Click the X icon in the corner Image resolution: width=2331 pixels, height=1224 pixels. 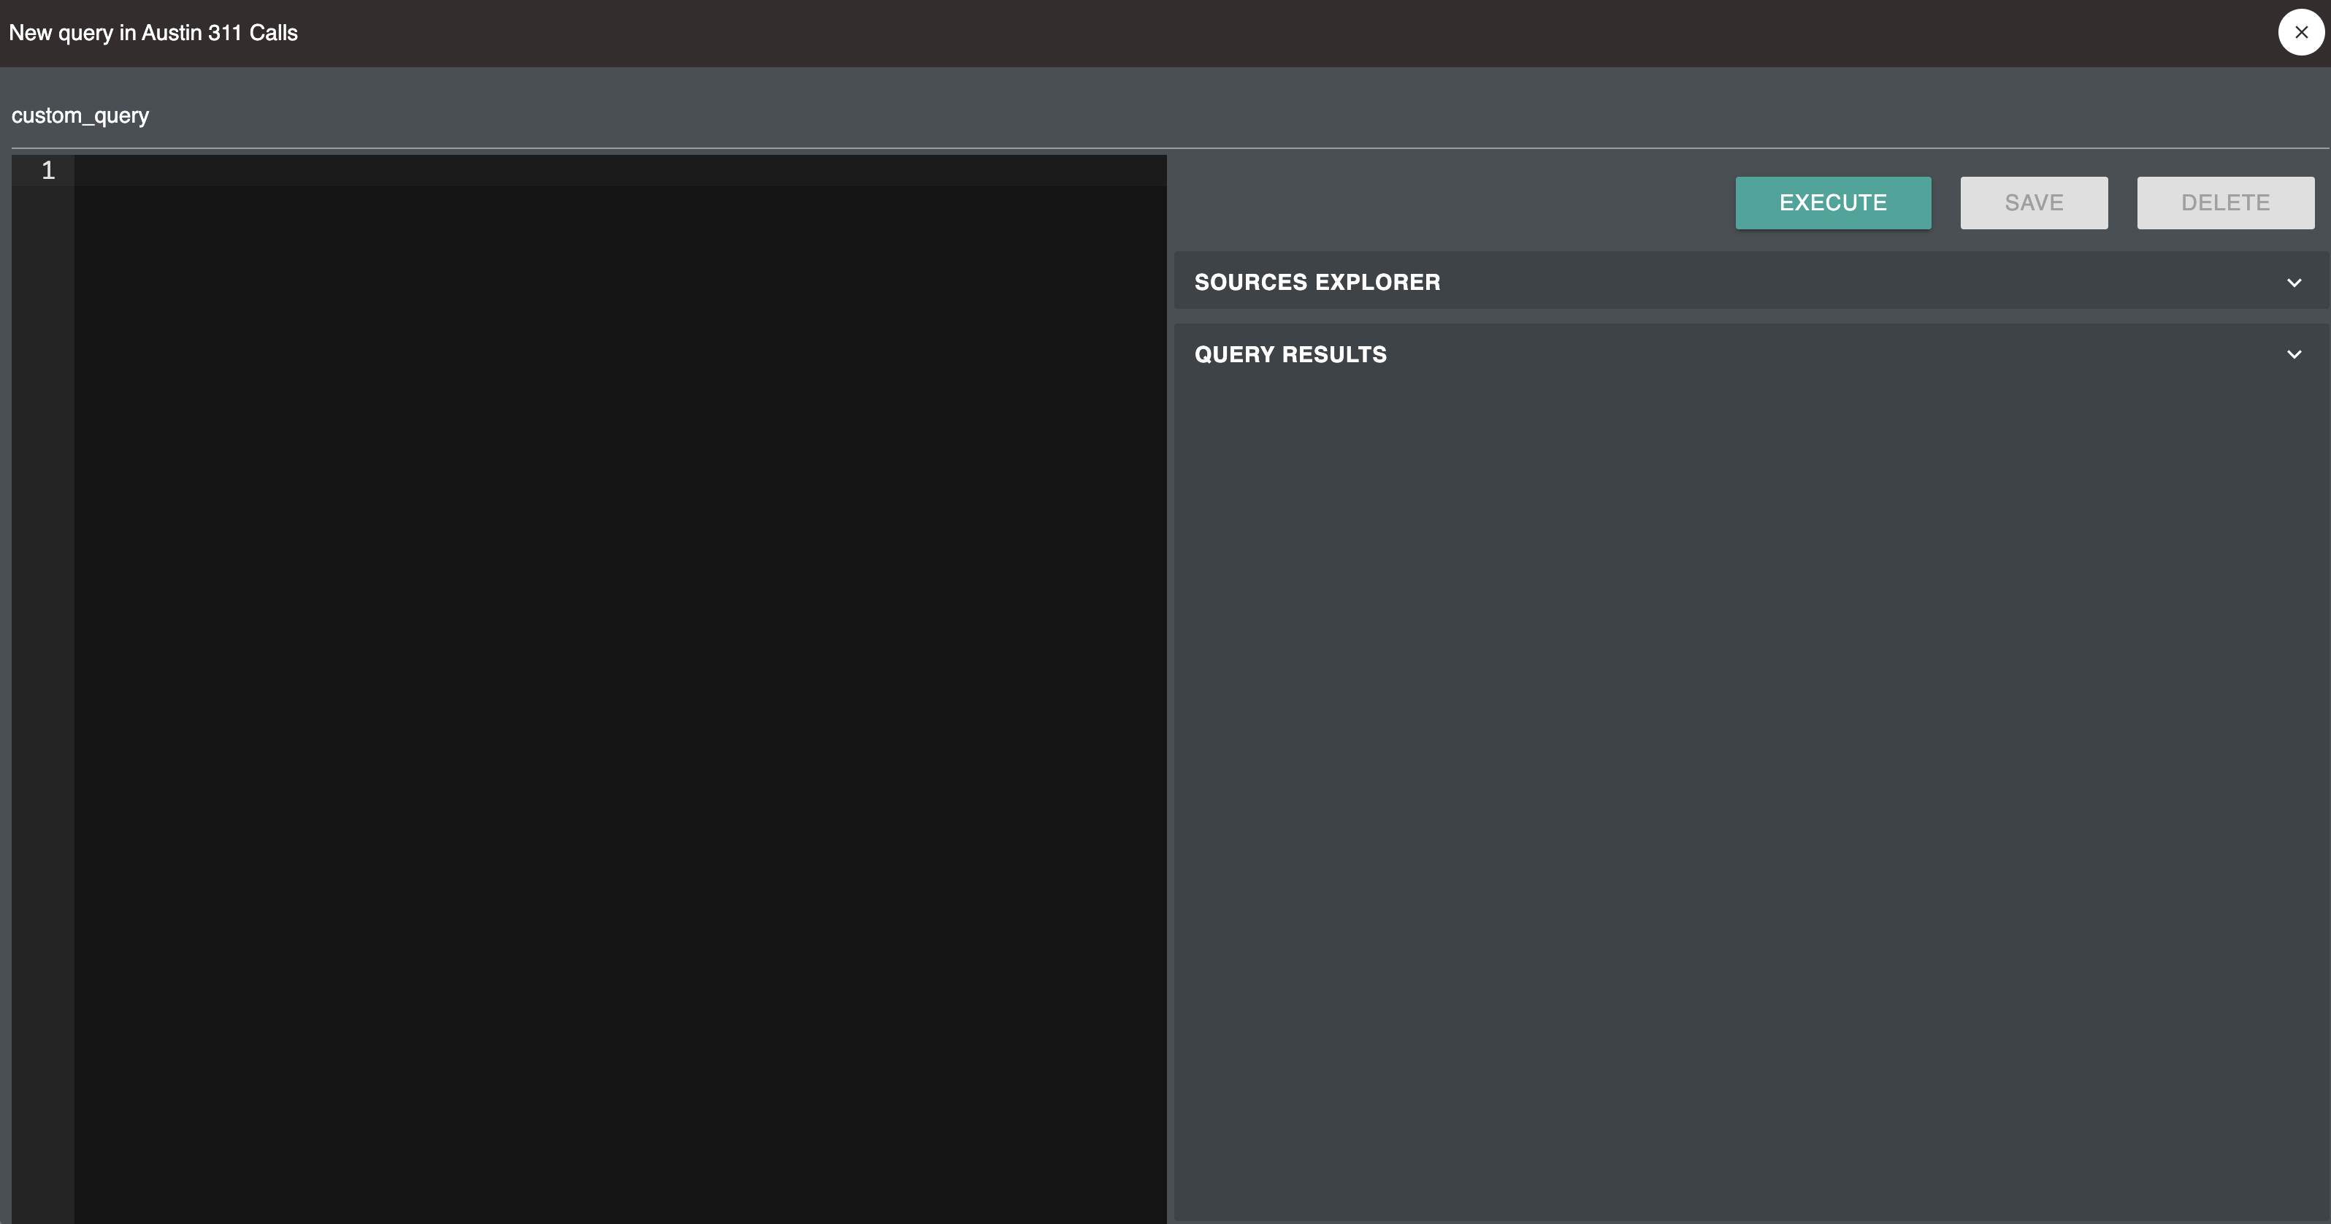[2300, 31]
